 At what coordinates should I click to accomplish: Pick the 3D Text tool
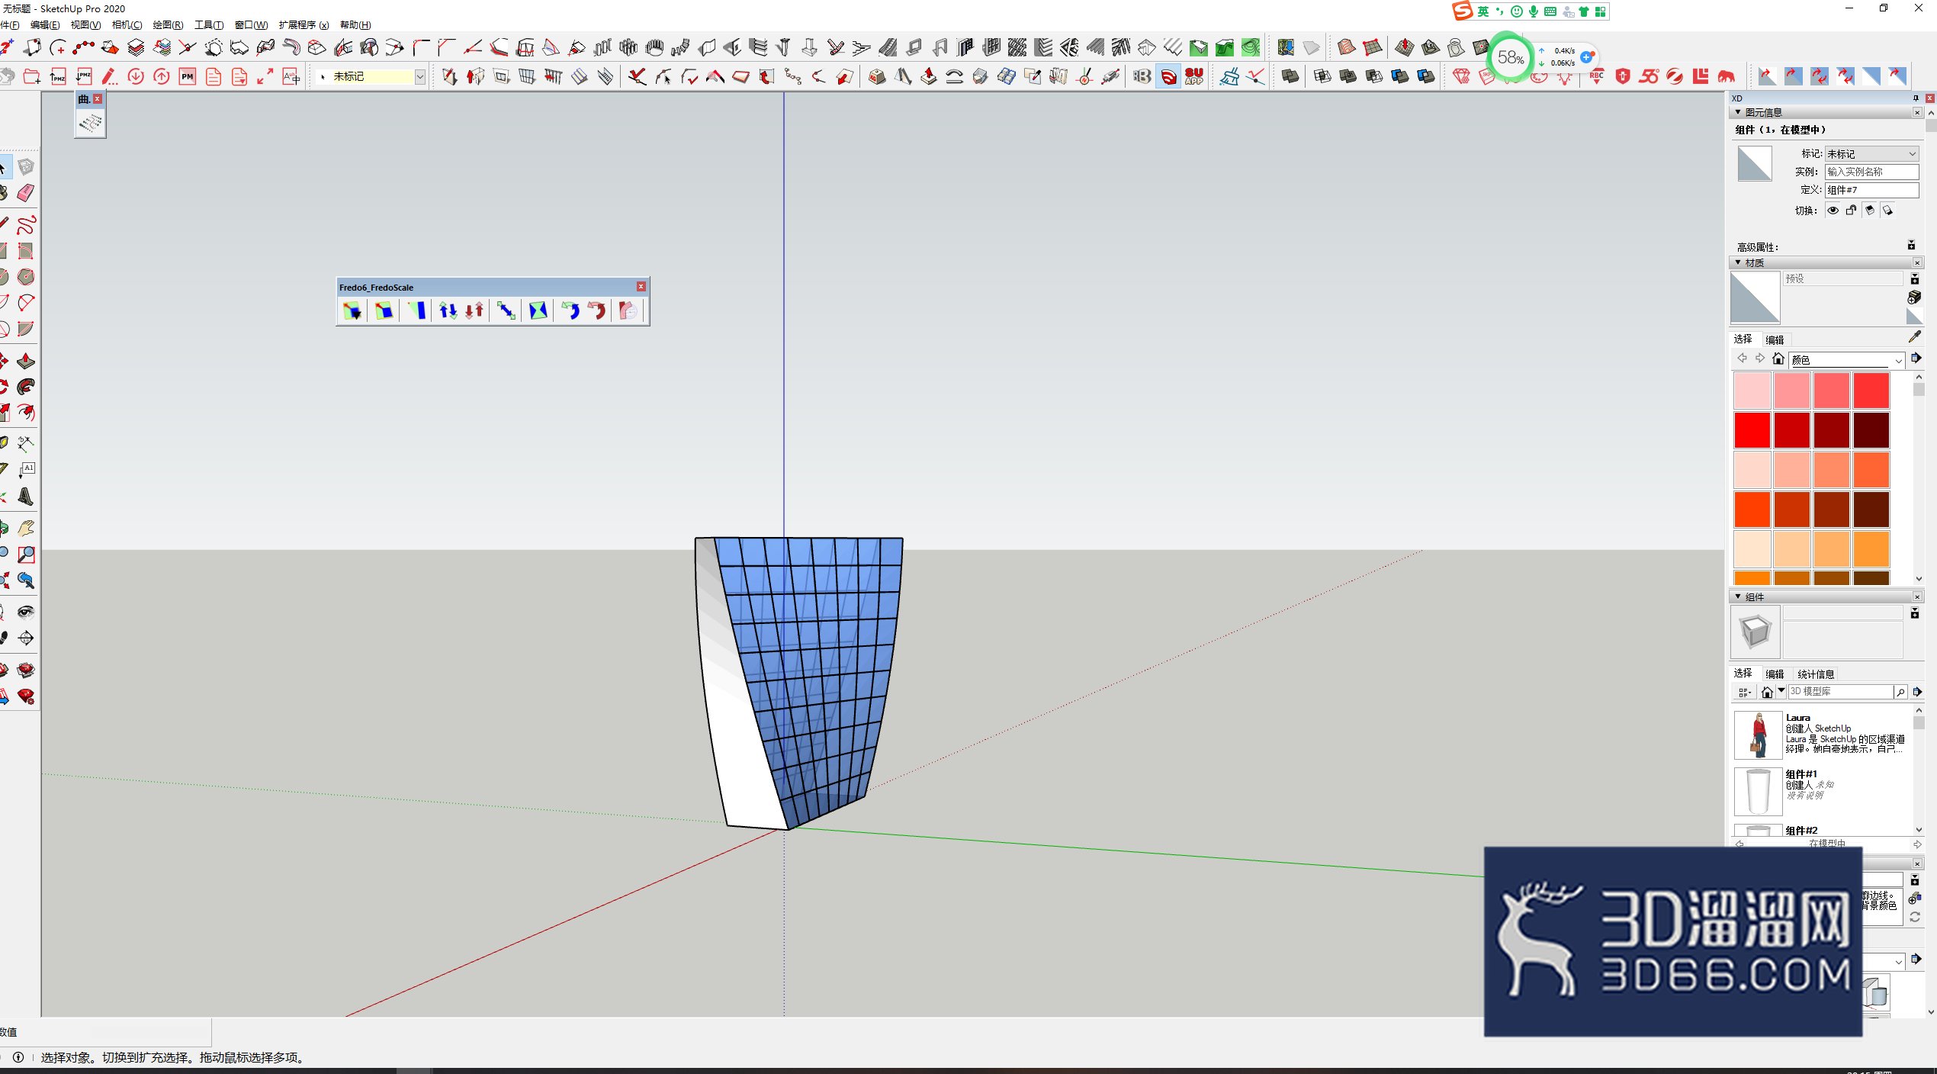pos(26,497)
